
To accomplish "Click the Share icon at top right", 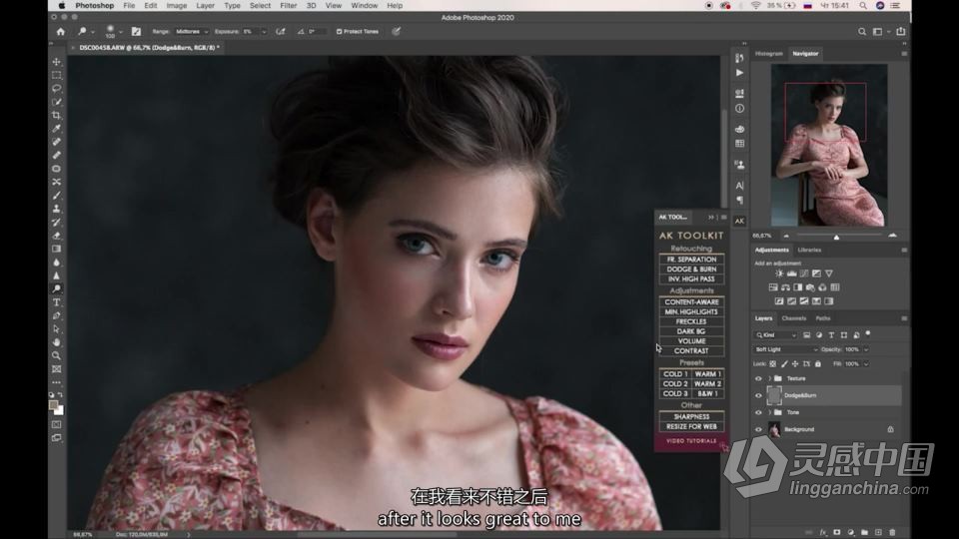I will pyautogui.click(x=901, y=32).
